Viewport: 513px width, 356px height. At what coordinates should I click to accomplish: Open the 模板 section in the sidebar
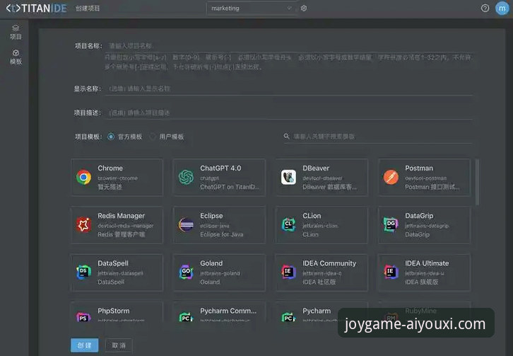pos(16,57)
